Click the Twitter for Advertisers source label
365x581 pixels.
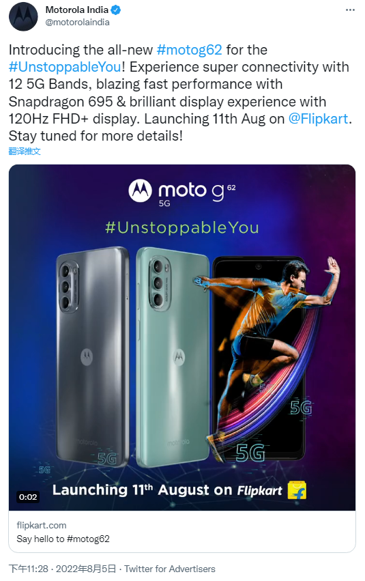[x=170, y=569]
